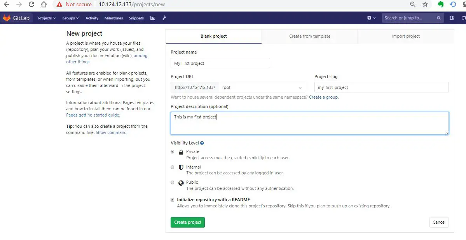
Task: Switch to Import project tab
Action: [x=406, y=36]
